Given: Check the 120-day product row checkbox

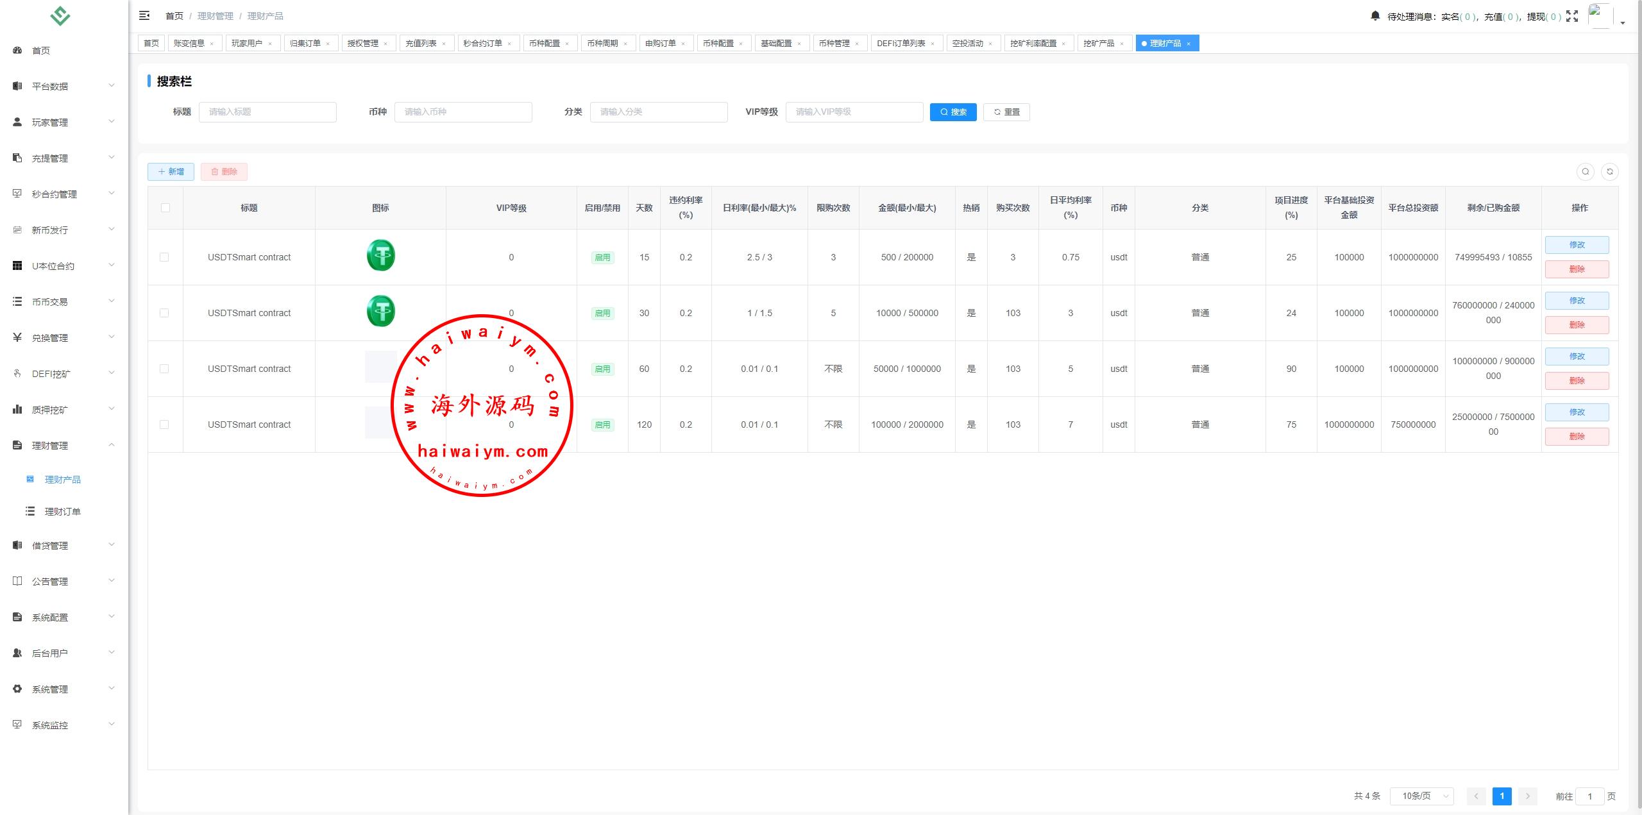Looking at the screenshot, I should [164, 424].
